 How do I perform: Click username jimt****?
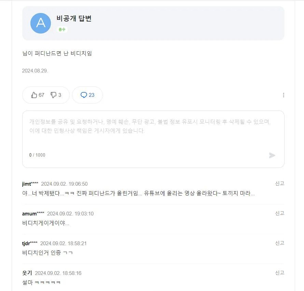[30, 184]
